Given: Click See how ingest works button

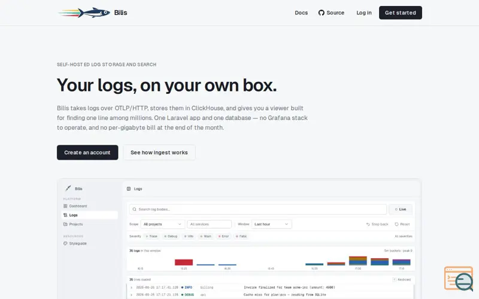Looking at the screenshot, I should pos(159,152).
